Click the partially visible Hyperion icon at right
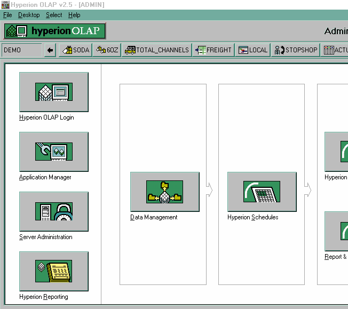 coord(336,152)
